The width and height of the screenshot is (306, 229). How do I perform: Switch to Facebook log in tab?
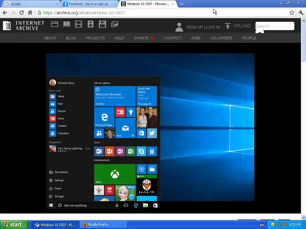pos(90,4)
